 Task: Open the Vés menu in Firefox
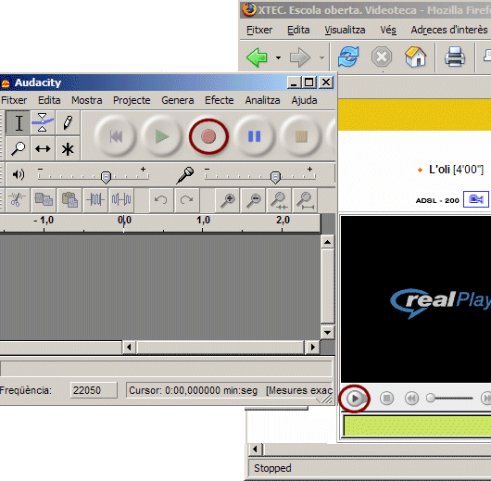click(x=388, y=30)
